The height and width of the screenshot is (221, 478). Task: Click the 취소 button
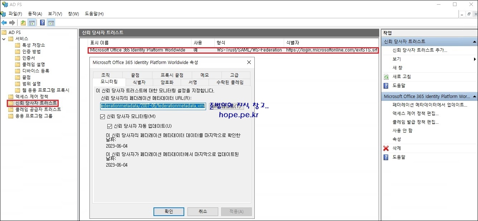203,211
